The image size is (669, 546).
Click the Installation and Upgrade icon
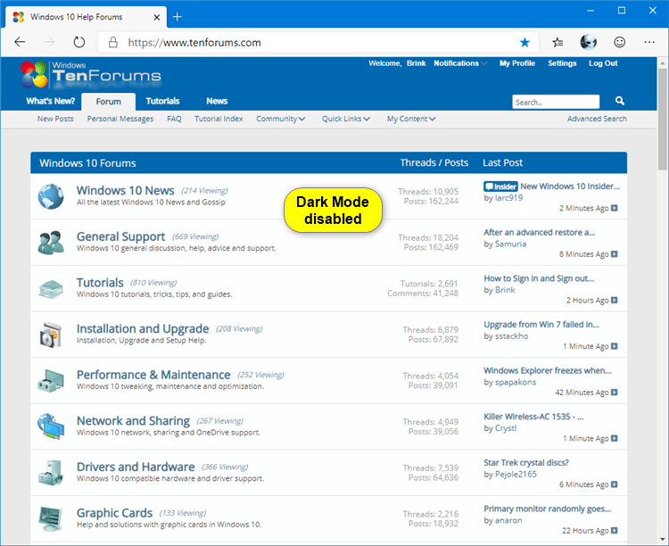coord(51,335)
